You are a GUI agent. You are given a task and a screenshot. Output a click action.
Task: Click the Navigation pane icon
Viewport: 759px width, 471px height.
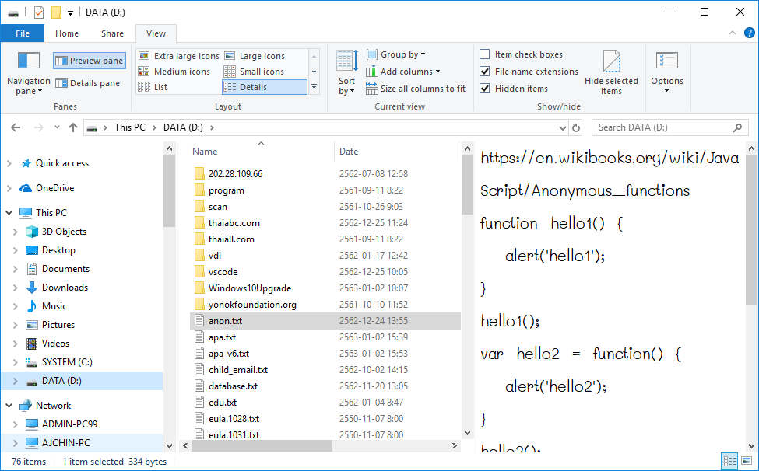click(29, 62)
